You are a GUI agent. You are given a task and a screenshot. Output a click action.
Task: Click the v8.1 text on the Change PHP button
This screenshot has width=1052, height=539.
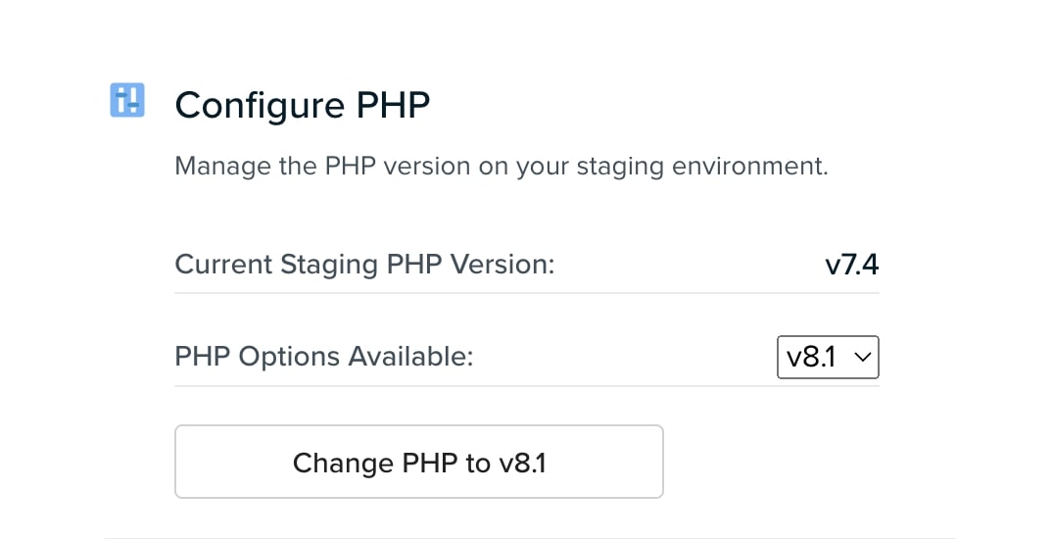(523, 464)
